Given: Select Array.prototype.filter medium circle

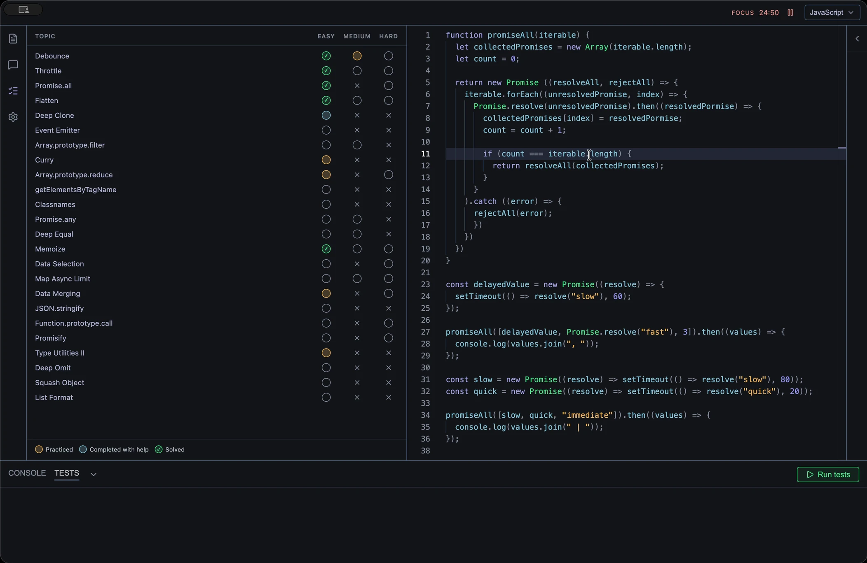Looking at the screenshot, I should (357, 145).
